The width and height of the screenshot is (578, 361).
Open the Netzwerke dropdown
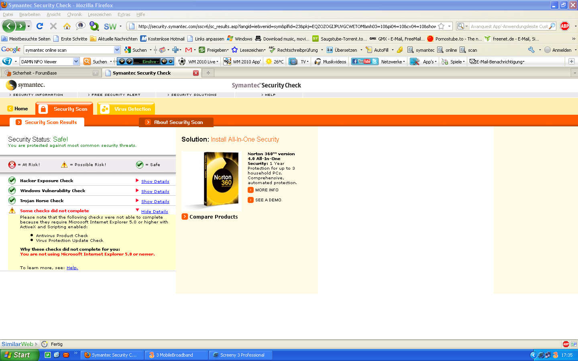coord(393,62)
